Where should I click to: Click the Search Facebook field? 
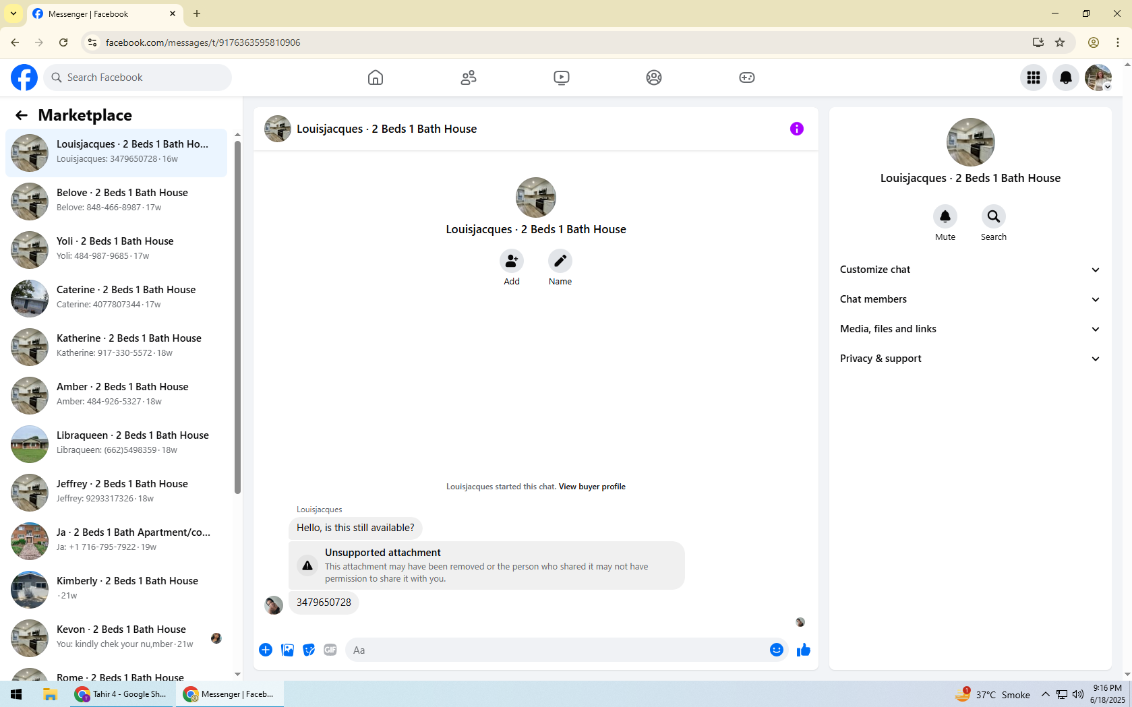tap(138, 78)
